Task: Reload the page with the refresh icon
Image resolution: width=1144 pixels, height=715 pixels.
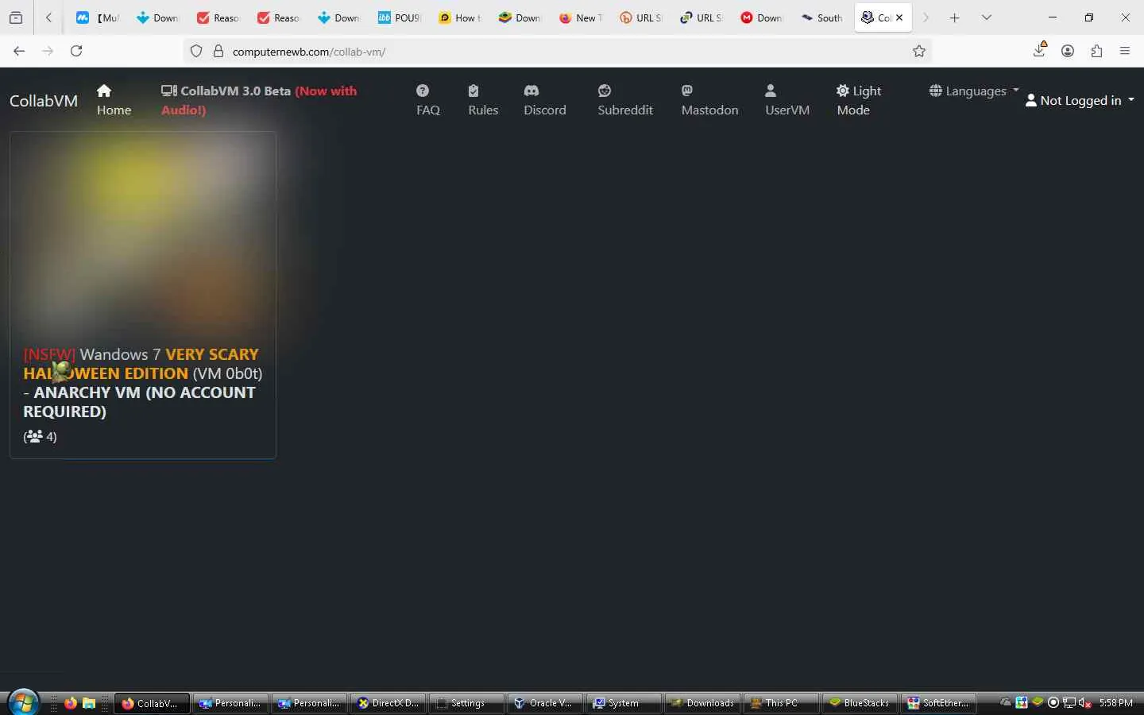Action: [x=76, y=51]
